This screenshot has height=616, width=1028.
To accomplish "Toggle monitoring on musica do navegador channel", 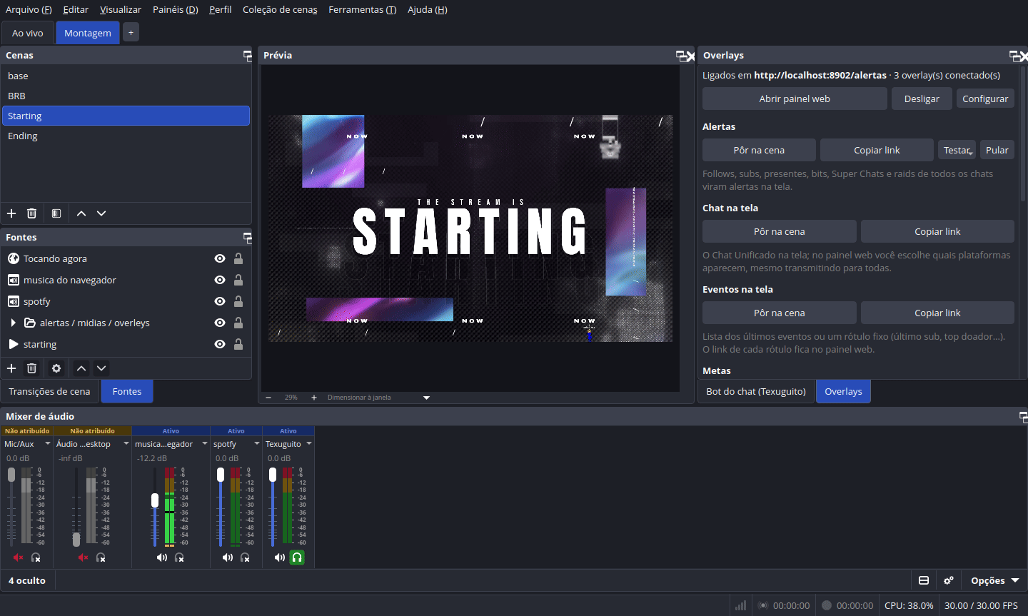I will 179,557.
